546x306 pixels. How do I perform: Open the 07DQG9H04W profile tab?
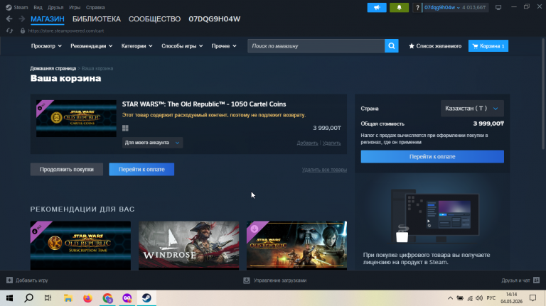tap(215, 19)
